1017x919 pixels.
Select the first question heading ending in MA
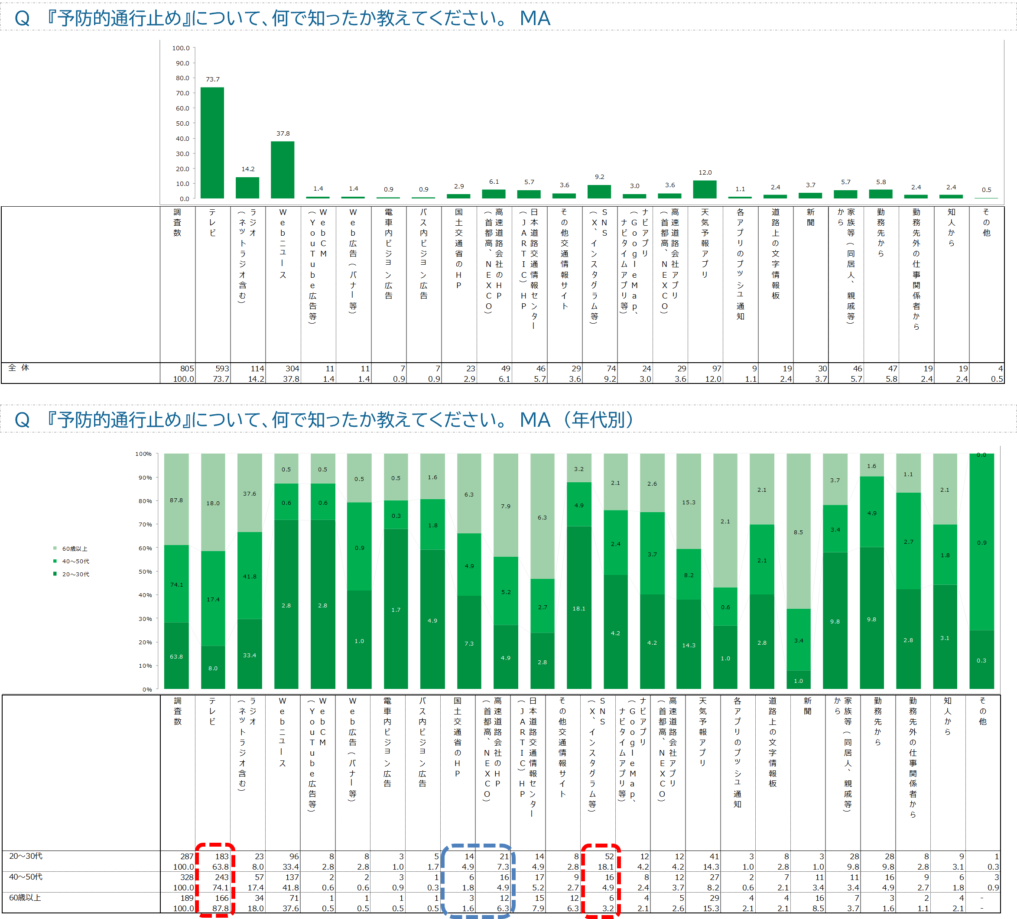click(x=283, y=18)
